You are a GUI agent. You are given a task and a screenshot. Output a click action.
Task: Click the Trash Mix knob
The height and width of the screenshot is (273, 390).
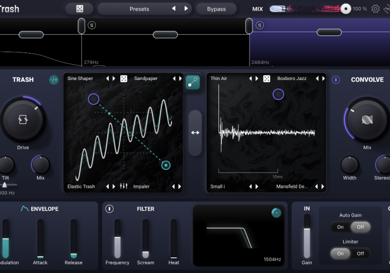coord(40,165)
